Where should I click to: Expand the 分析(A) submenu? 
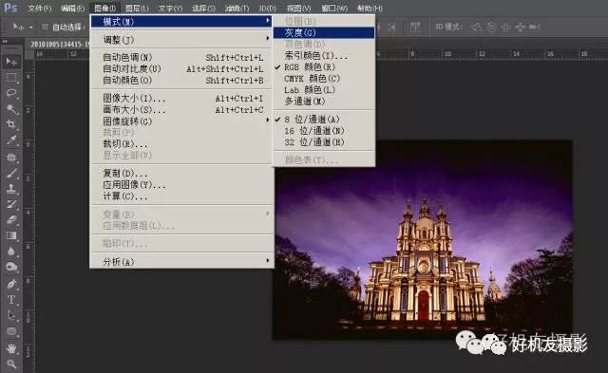[x=181, y=262]
